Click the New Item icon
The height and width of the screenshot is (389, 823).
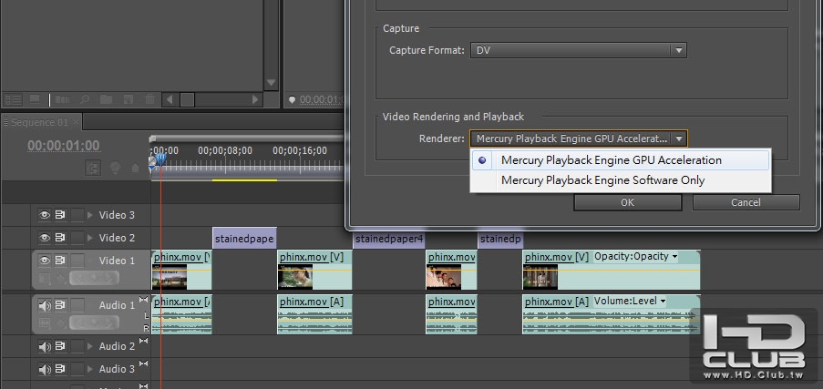point(129,99)
